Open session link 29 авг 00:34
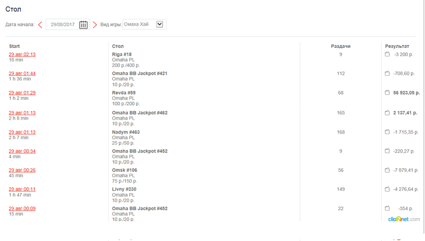The height and width of the screenshot is (241, 425). [22, 151]
